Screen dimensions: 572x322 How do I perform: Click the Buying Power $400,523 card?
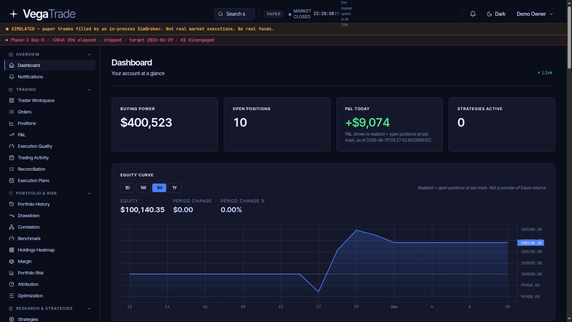(x=165, y=125)
